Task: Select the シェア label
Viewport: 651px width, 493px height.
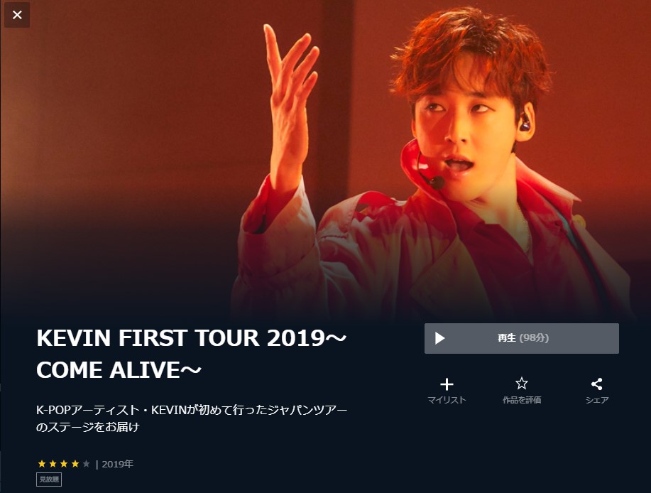Action: tap(596, 399)
